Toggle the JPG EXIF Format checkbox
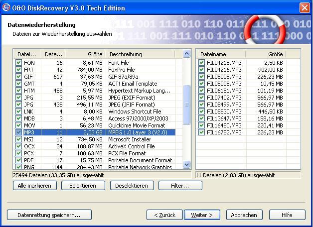The width and height of the screenshot is (313, 227). tap(18, 98)
